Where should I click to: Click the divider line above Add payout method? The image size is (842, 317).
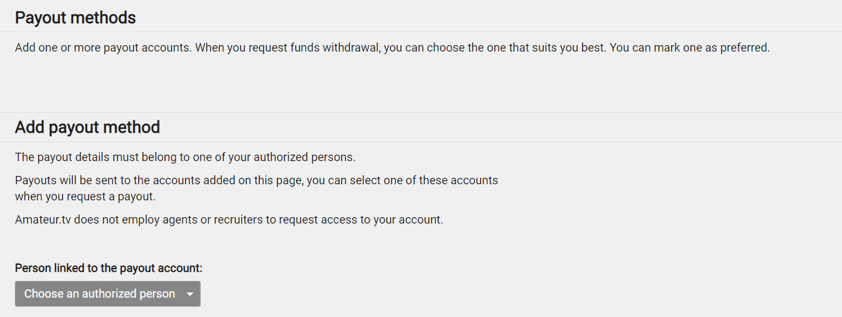421,112
